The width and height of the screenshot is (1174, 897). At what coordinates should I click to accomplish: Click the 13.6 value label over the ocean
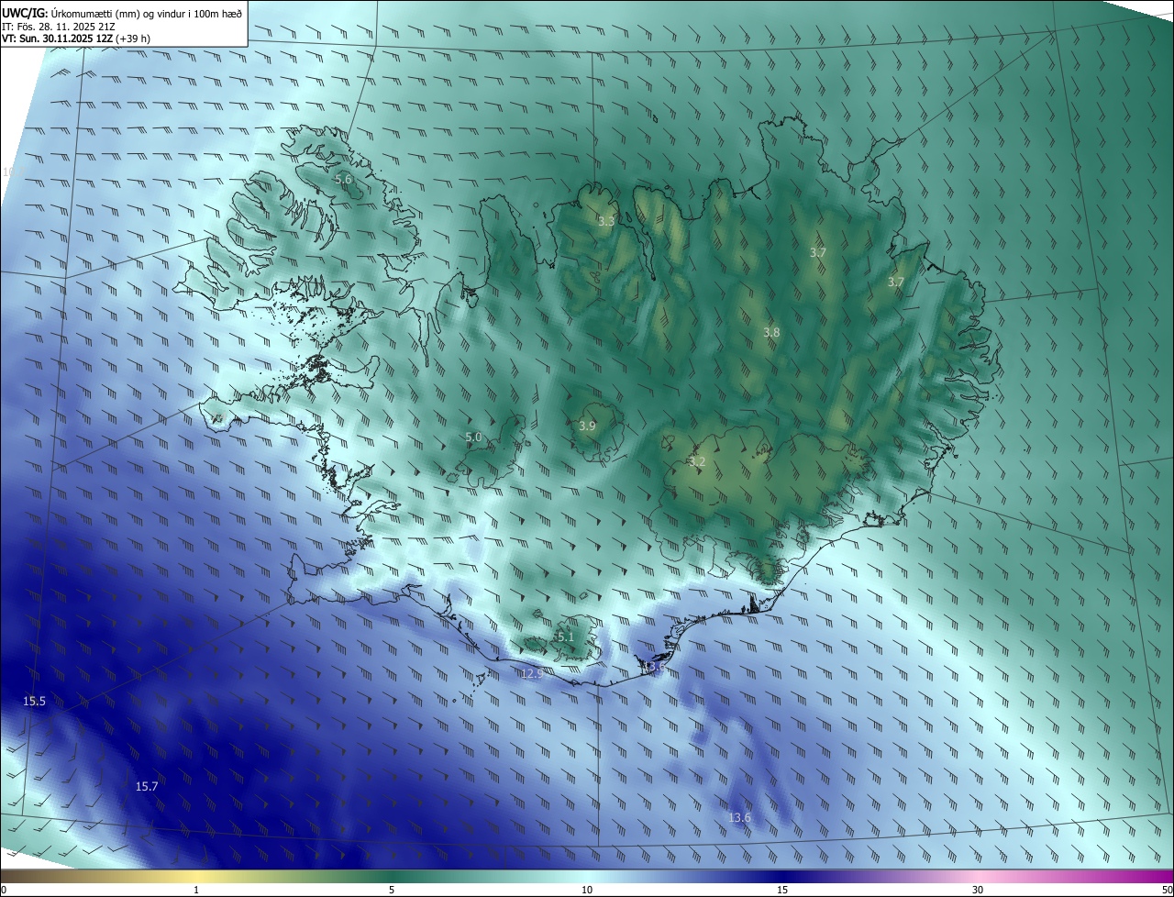pyautogui.click(x=739, y=817)
